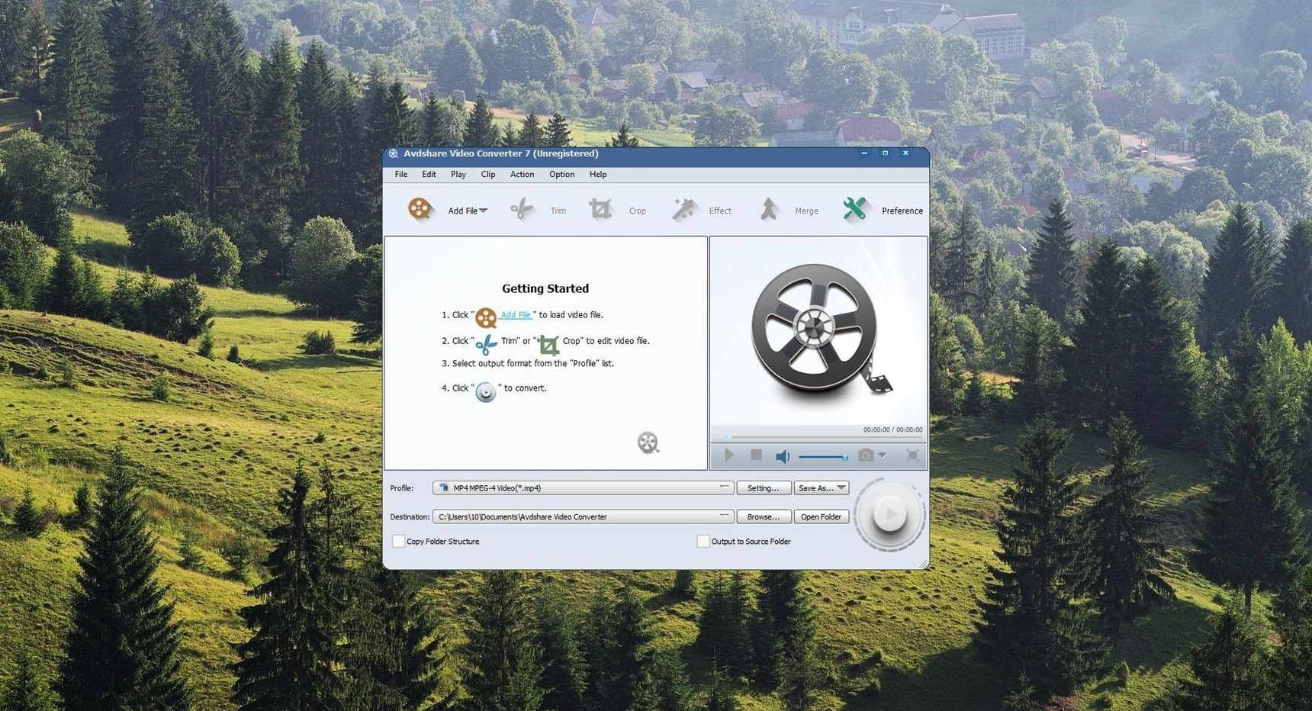Click the Setting... button
This screenshot has width=1312, height=711.
[764, 488]
